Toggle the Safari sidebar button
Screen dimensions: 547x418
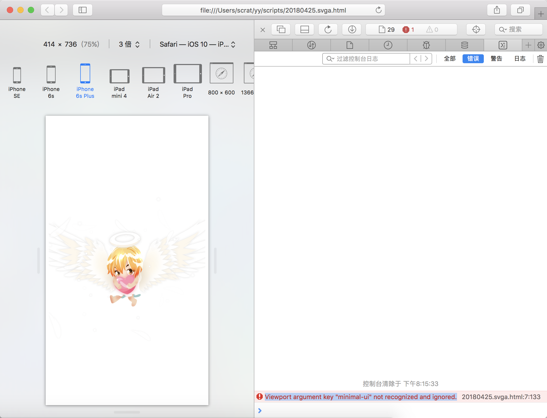point(83,10)
